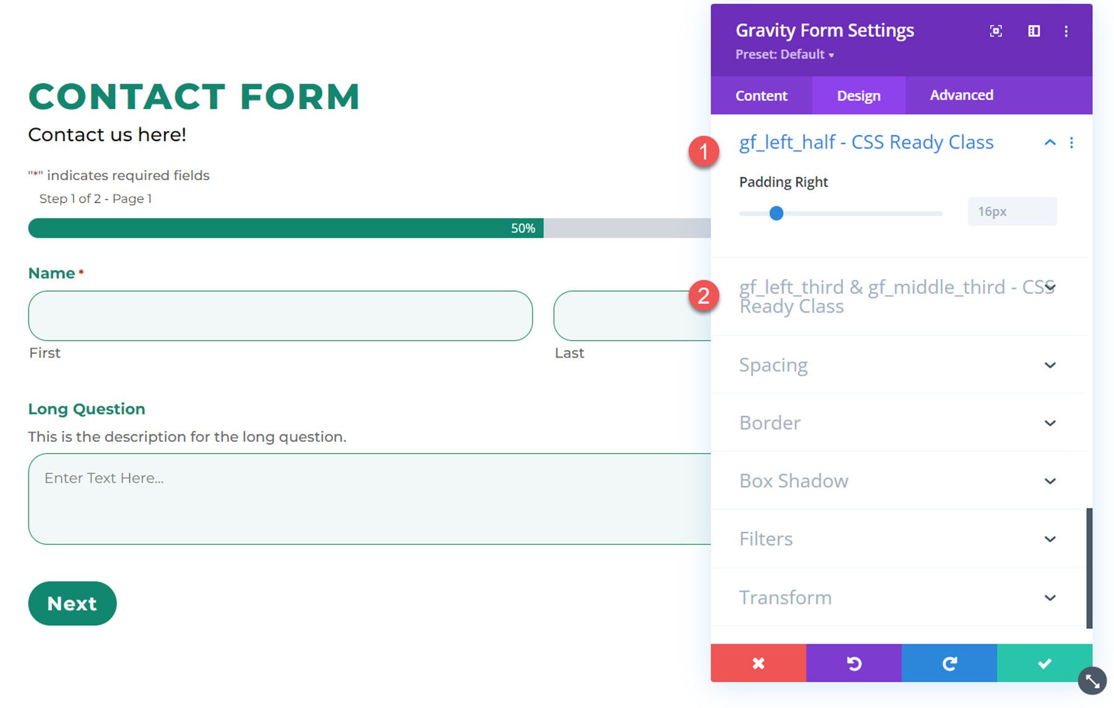The image size is (1114, 708).
Task: Expand the Box Shadow section
Action: coord(1050,481)
